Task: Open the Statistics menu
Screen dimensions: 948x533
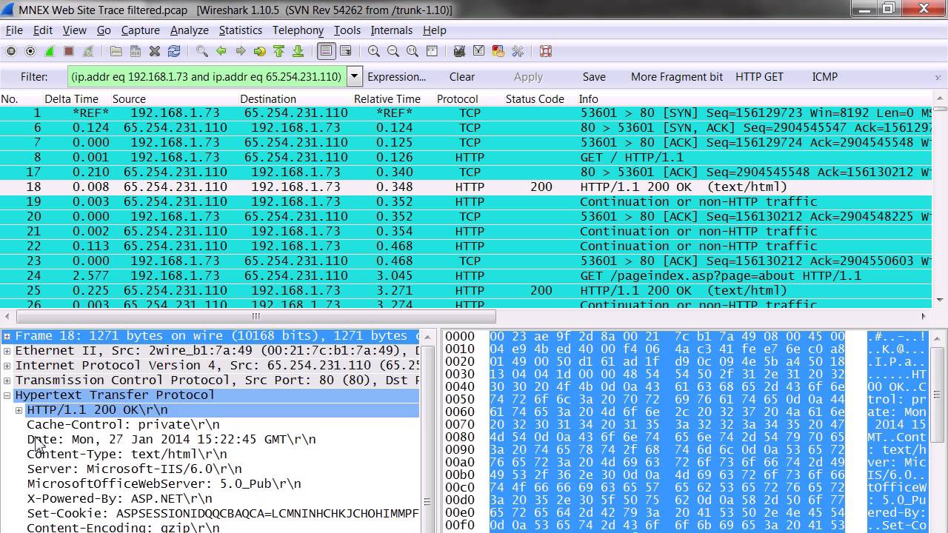Action: pyautogui.click(x=241, y=30)
